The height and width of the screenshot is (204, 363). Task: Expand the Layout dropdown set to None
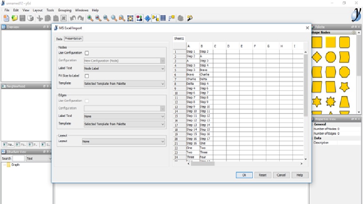[x=123, y=141]
